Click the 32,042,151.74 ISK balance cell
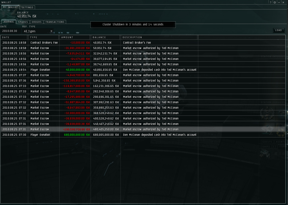This screenshot has height=205, width=288. [105, 54]
